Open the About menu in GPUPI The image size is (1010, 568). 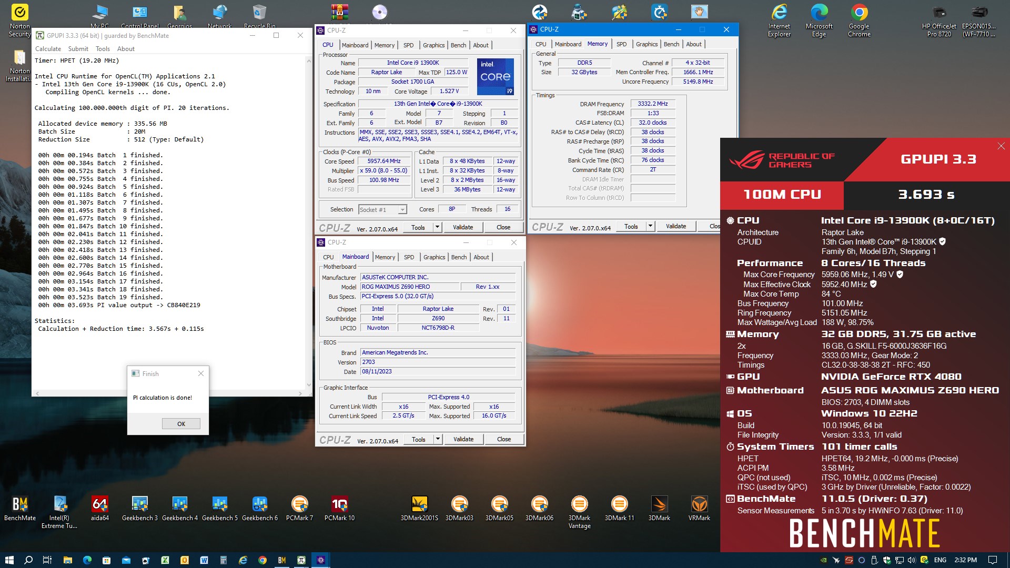click(126, 49)
